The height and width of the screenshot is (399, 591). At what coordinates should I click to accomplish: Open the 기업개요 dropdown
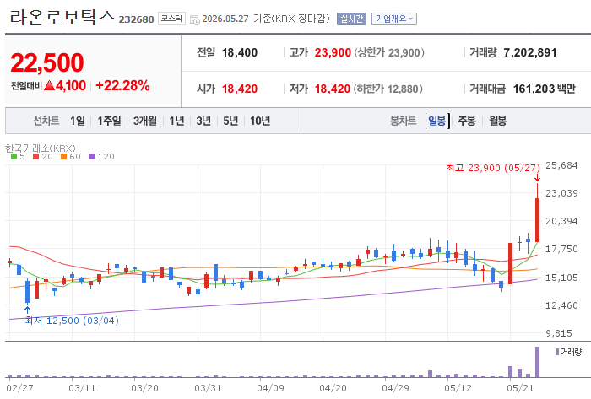click(x=394, y=19)
